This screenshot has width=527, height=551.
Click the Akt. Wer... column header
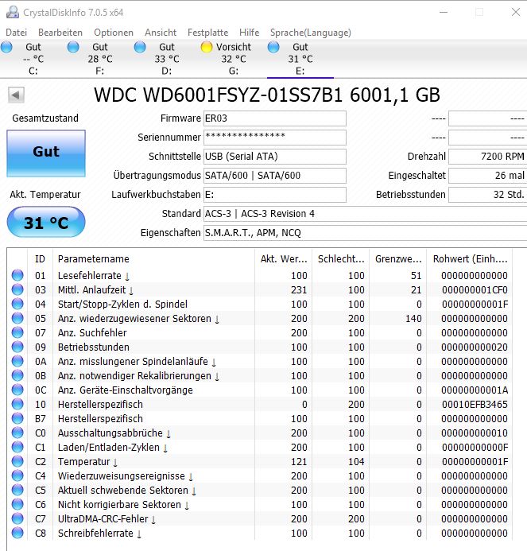click(x=284, y=259)
